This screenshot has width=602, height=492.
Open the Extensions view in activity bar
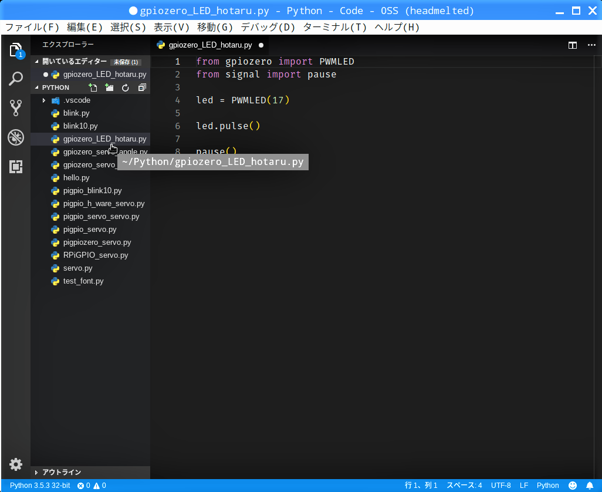coord(16,167)
